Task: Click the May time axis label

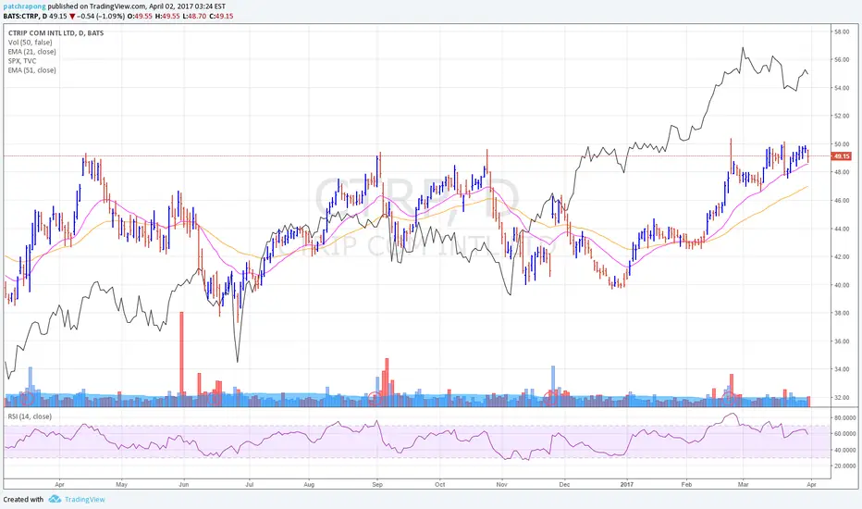Action: pyautogui.click(x=121, y=485)
